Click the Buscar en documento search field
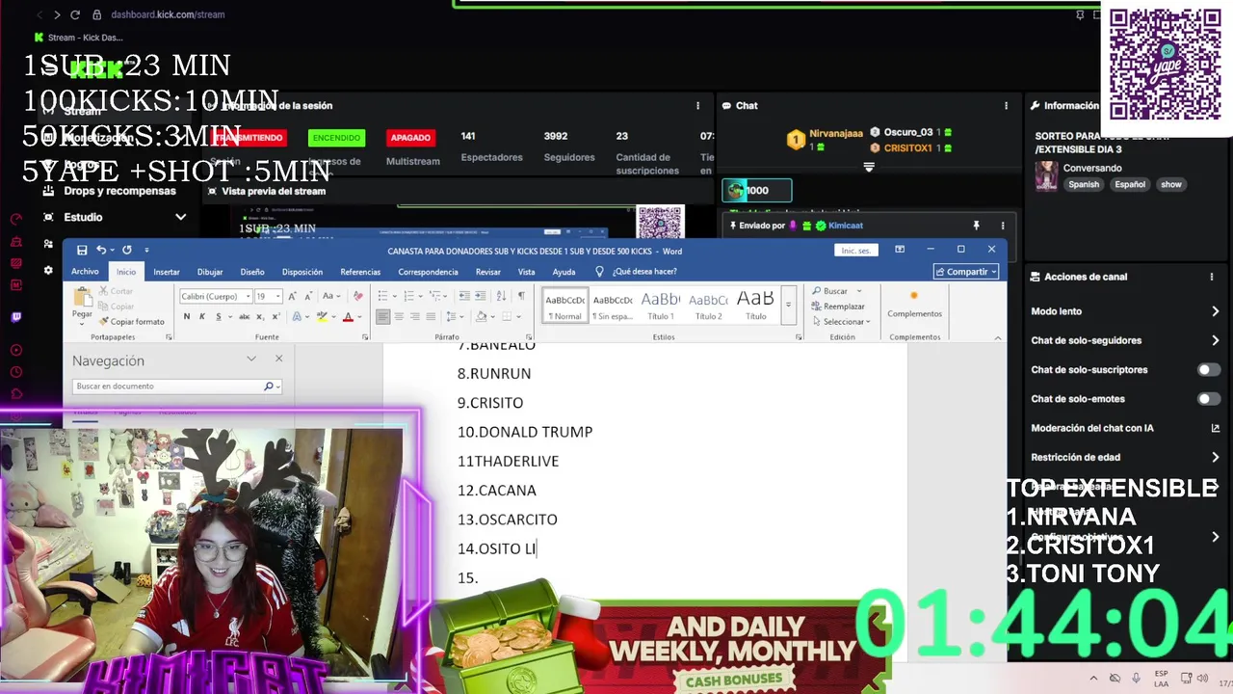This screenshot has width=1233, height=694. (x=170, y=386)
